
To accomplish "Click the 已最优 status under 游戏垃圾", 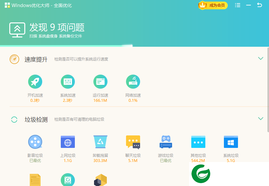I will pos(166,161).
